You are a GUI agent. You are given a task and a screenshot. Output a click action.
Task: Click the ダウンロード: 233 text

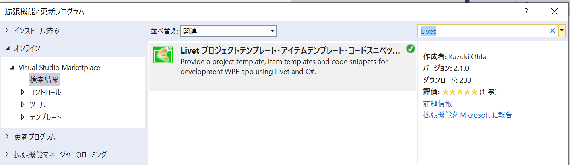click(x=447, y=80)
